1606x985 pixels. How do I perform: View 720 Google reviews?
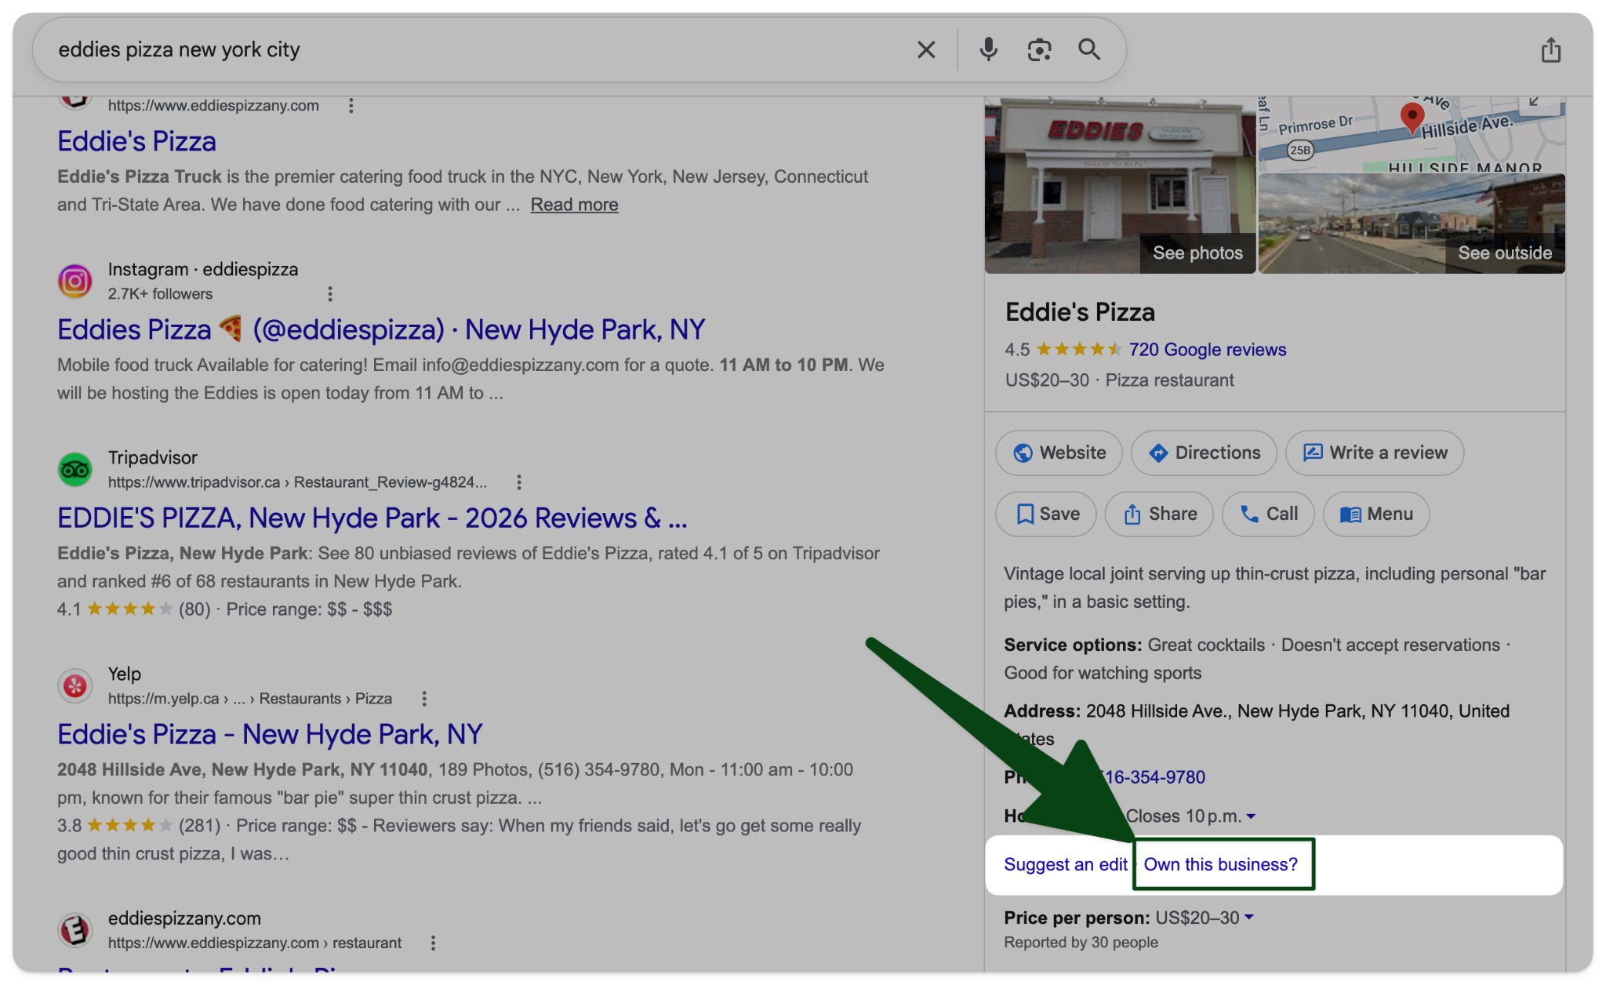point(1207,350)
